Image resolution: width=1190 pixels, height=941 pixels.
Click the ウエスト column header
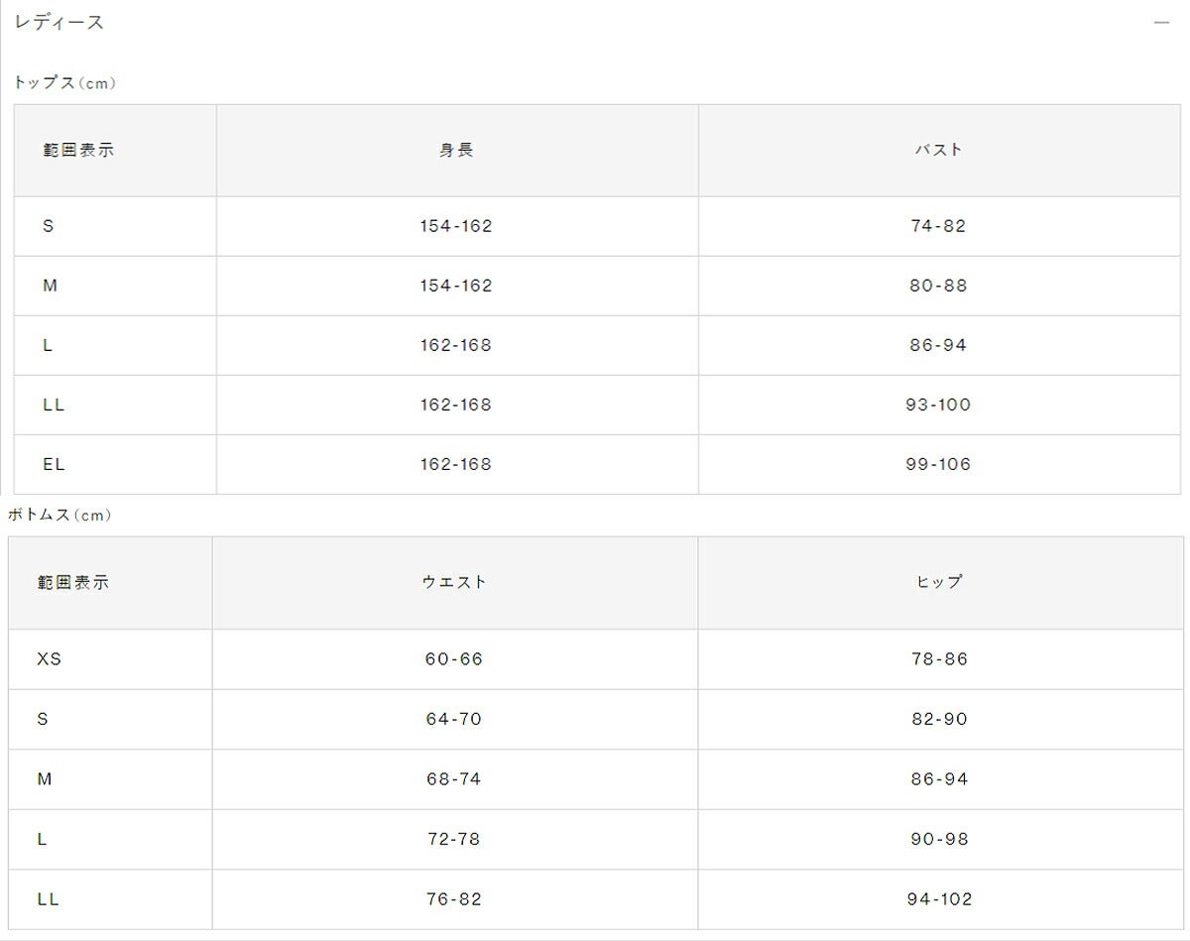[x=454, y=582]
